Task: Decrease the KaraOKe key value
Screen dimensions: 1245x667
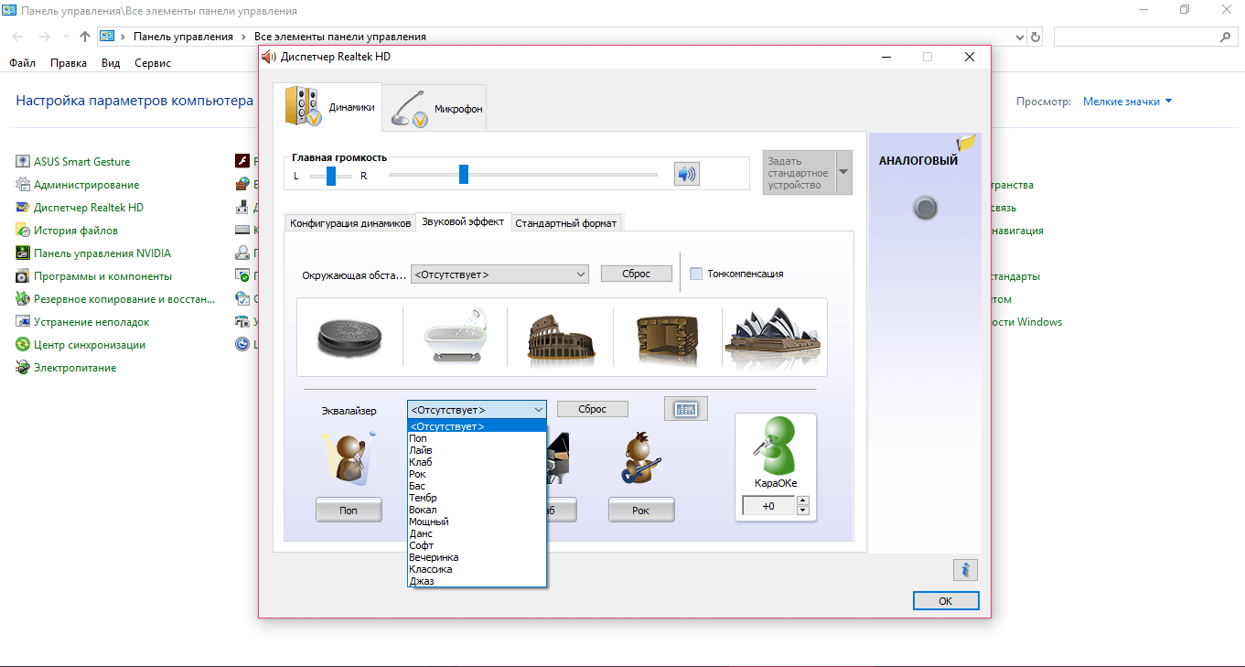Action: pyautogui.click(x=803, y=511)
